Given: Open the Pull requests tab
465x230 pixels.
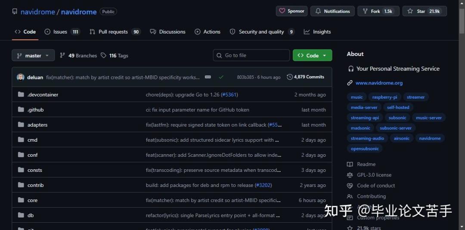Looking at the screenshot, I should 115,32.
